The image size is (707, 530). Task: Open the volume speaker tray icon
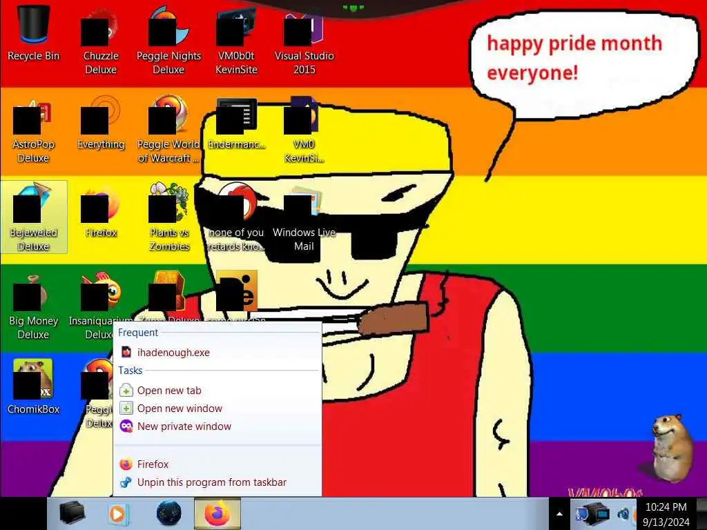pyautogui.click(x=624, y=513)
